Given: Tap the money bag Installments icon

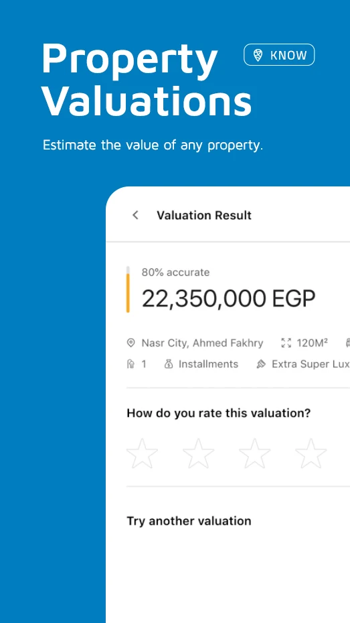Looking at the screenshot, I should (169, 364).
